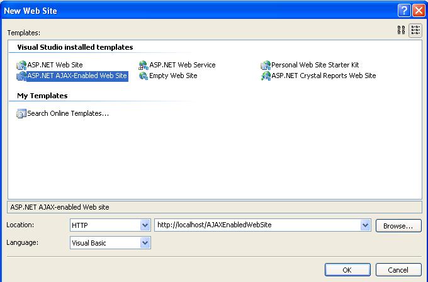Dismiss dialog with the Cancel button
The image size is (428, 282).
tap(398, 269)
